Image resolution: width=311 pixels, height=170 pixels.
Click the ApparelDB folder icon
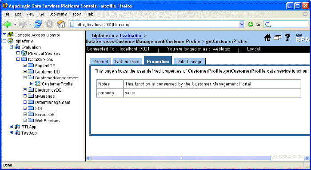(x=31, y=65)
